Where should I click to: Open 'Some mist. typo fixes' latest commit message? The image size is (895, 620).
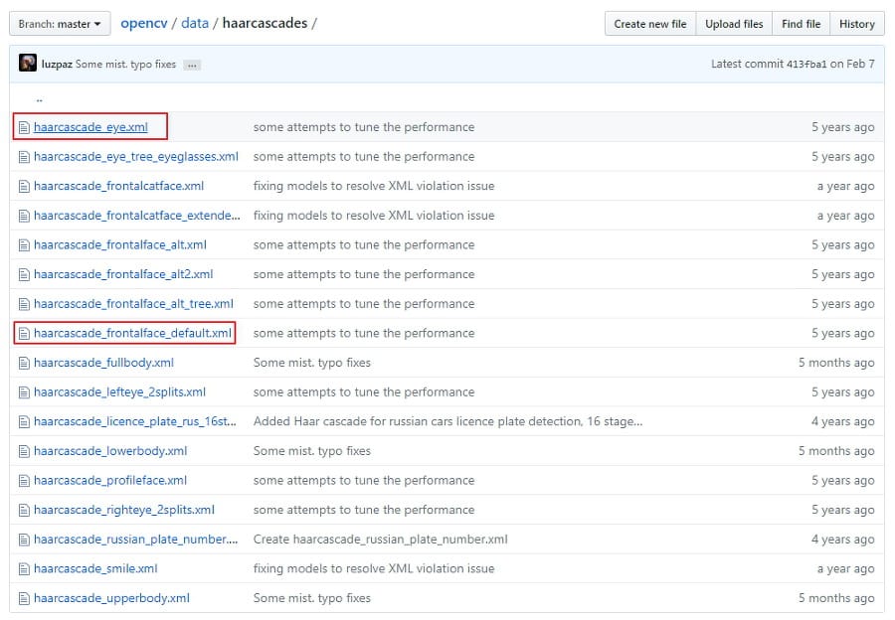tap(125, 65)
